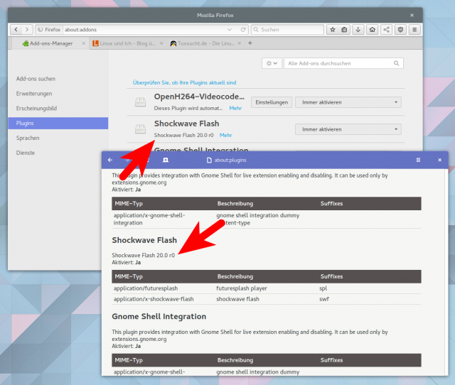The width and height of the screenshot is (455, 385).
Task: Click the 'Mehr' link for Shockwave Flash
Action: coord(225,135)
